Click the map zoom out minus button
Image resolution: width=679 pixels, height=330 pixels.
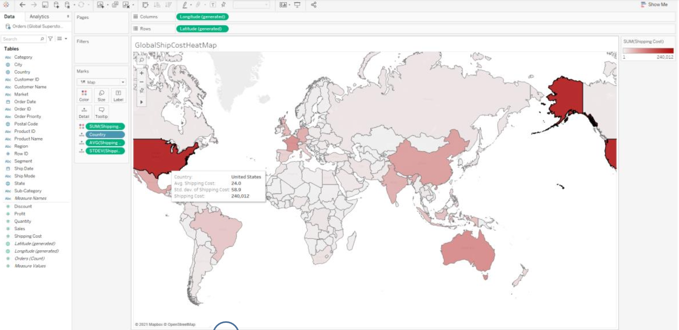pos(142,82)
